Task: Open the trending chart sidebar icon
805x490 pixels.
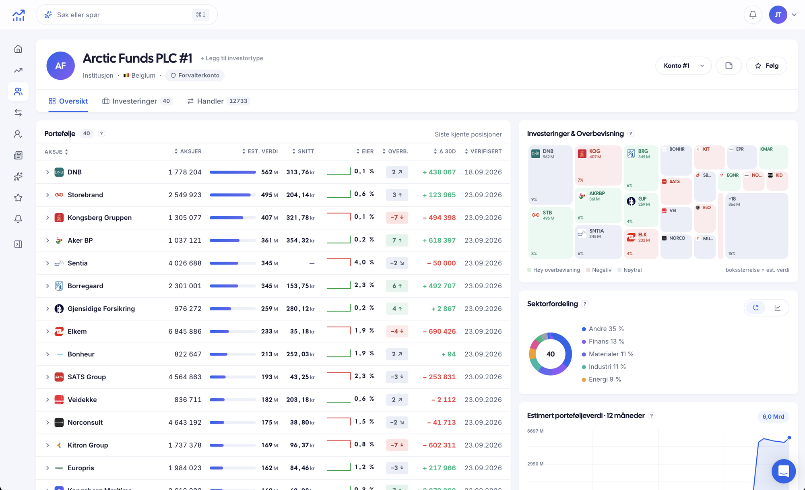Action: (18, 70)
